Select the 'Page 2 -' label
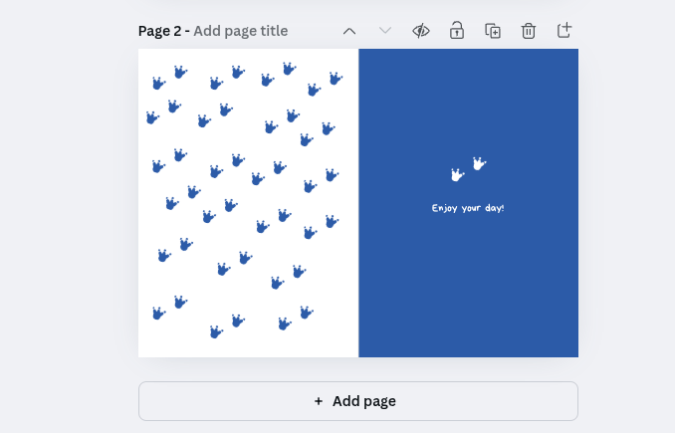 pyautogui.click(x=164, y=31)
